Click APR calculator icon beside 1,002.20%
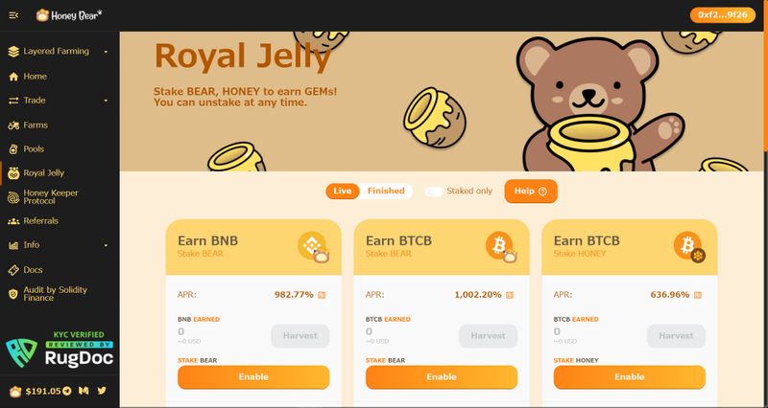 click(x=510, y=295)
